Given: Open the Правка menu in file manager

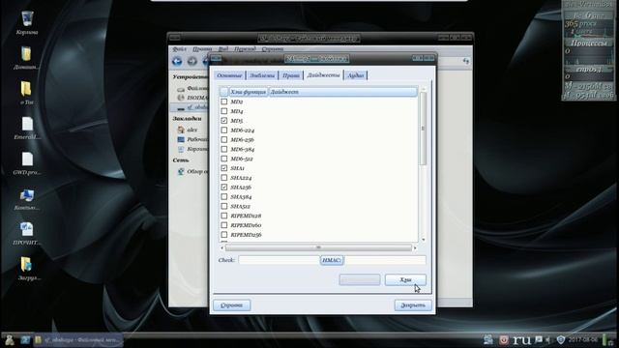Looking at the screenshot, I should click(x=202, y=49).
